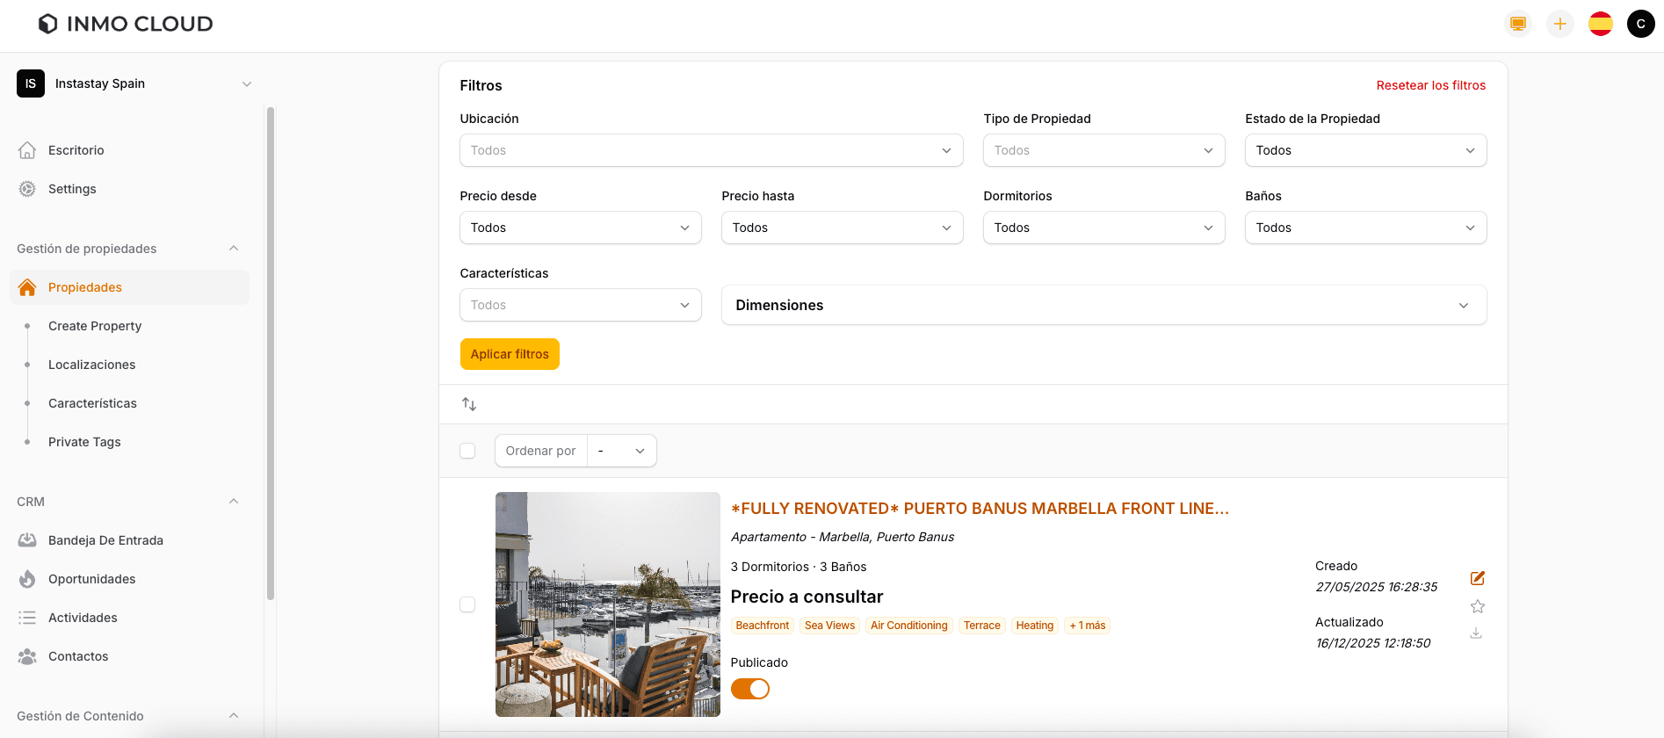Click Resetear los filtros link
Screen dimensions: 1664x738
point(1430,85)
